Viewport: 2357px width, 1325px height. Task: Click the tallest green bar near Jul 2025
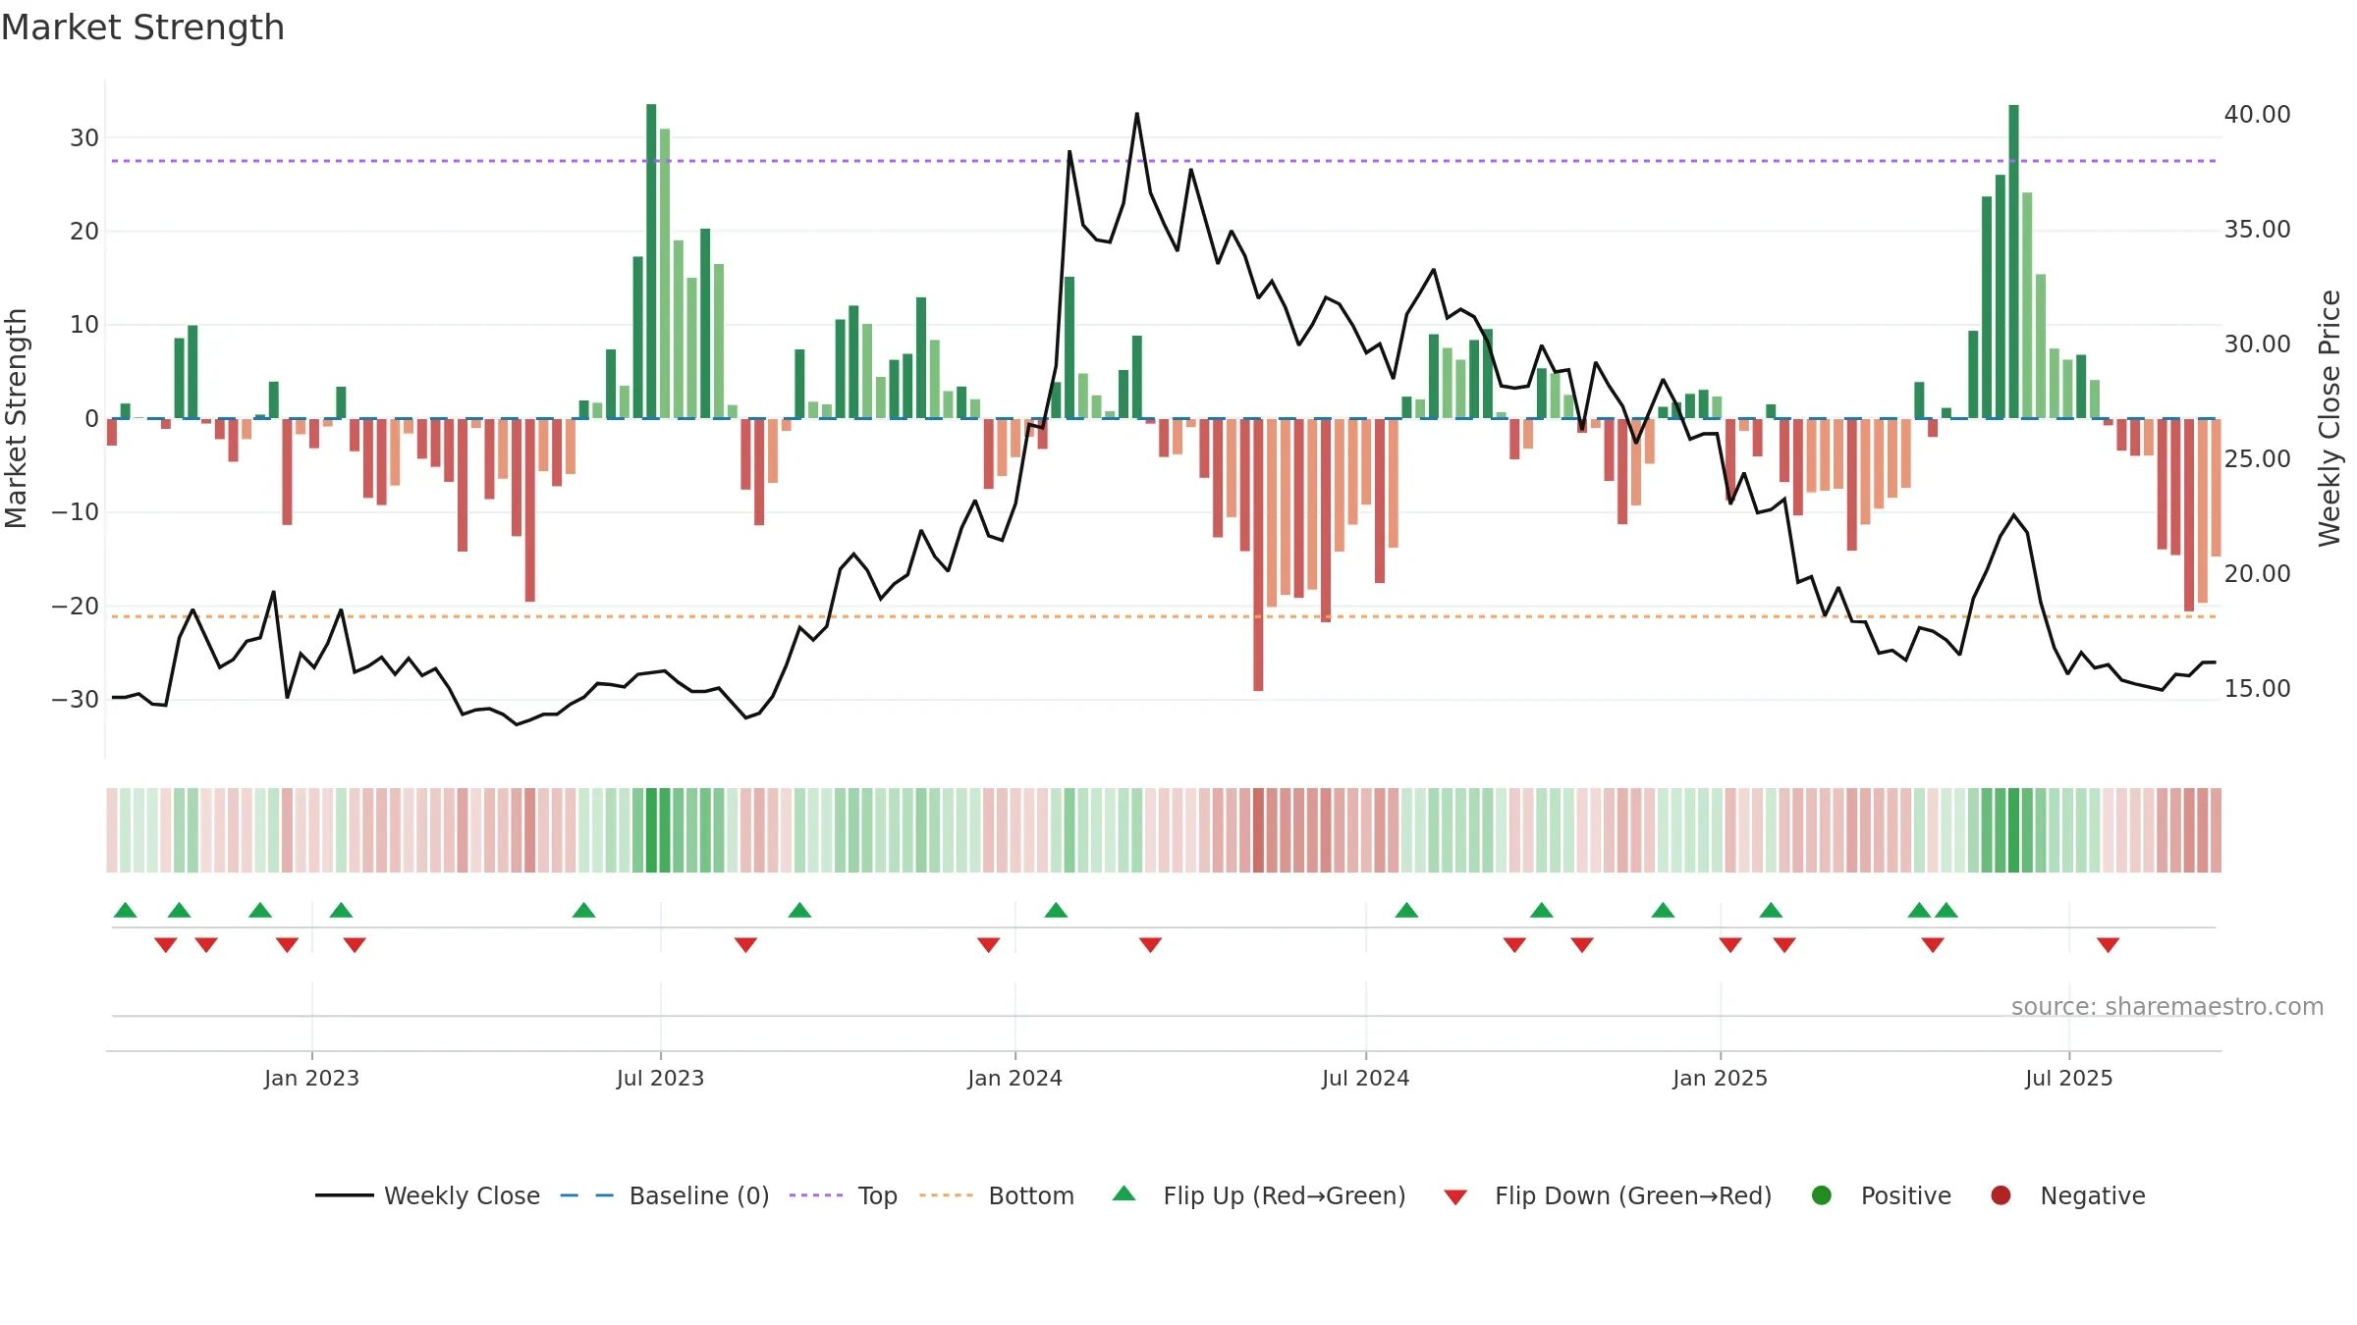point(2013,261)
